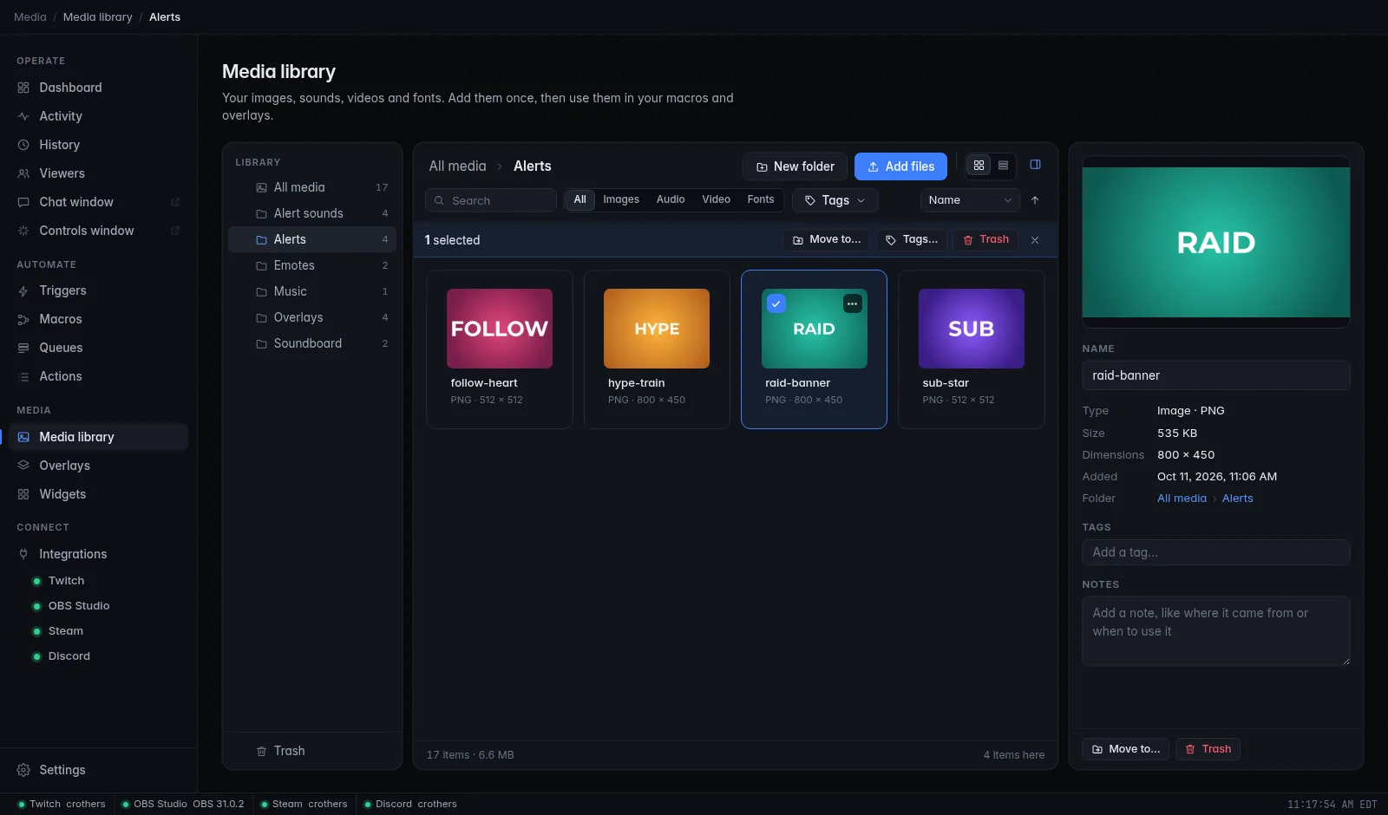The image size is (1388, 815).
Task: Reverse the sort direction arrow
Action: [1035, 200]
